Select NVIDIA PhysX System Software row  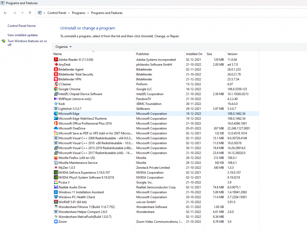pyautogui.click(x=156, y=177)
